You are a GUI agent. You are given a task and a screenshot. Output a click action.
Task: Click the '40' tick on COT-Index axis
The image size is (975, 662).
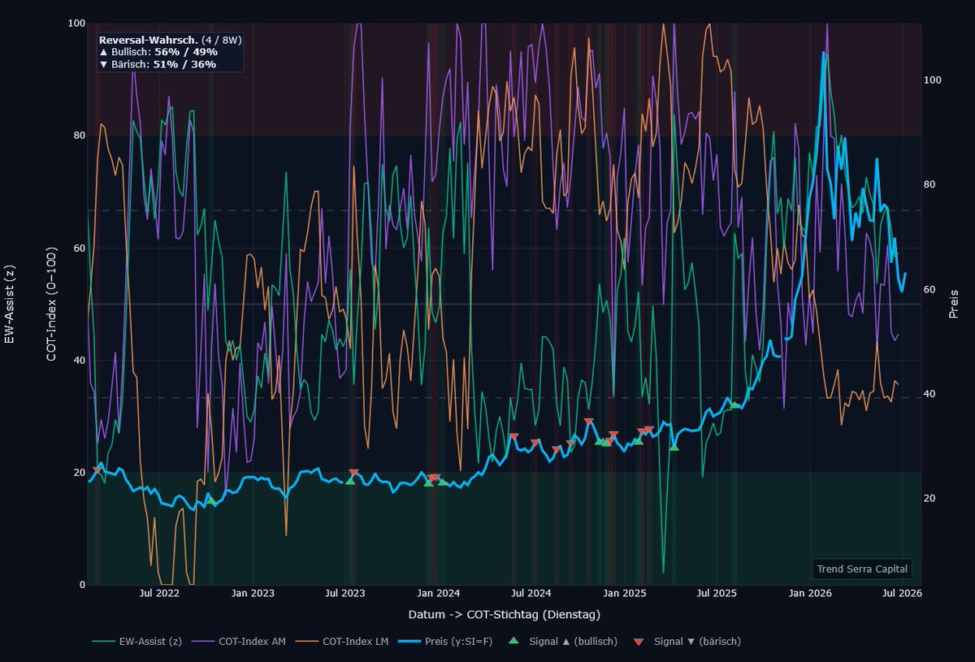coord(80,360)
